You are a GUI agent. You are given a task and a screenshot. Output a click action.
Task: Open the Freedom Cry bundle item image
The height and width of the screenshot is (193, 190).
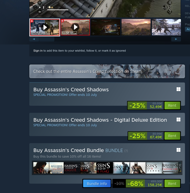(x=170, y=168)
